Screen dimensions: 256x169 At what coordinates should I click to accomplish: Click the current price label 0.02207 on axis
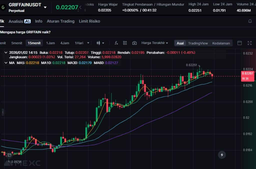[247, 73]
